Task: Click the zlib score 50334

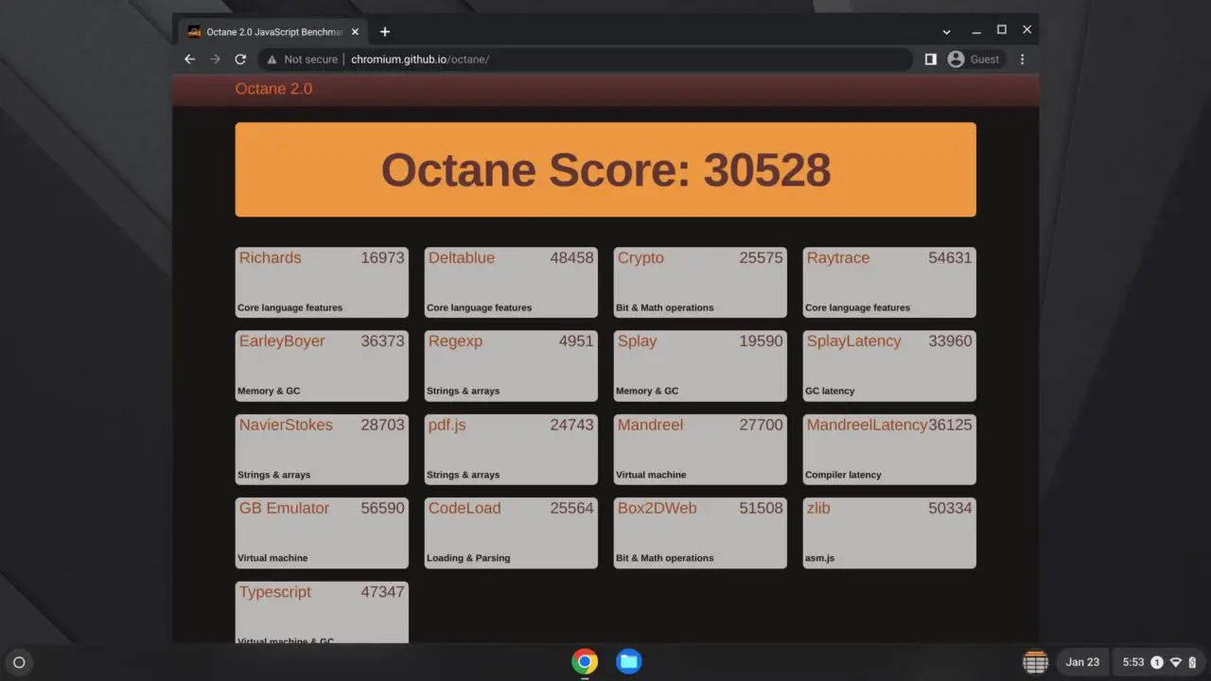Action: point(950,508)
